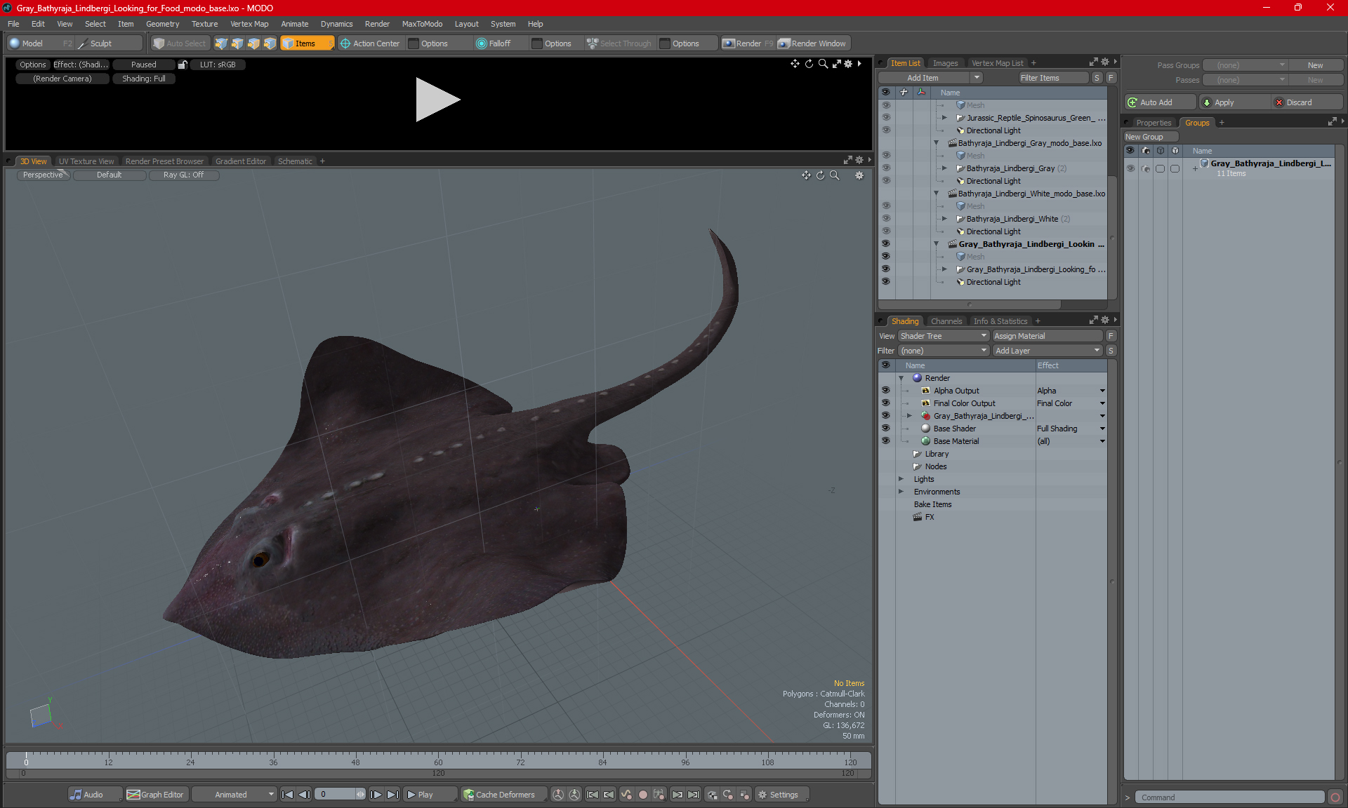The image size is (1348, 808).
Task: Start render with the Render F9 button
Action: (748, 43)
